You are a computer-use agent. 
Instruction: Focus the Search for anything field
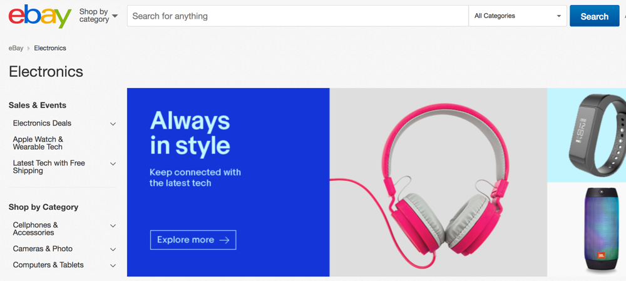pos(297,16)
